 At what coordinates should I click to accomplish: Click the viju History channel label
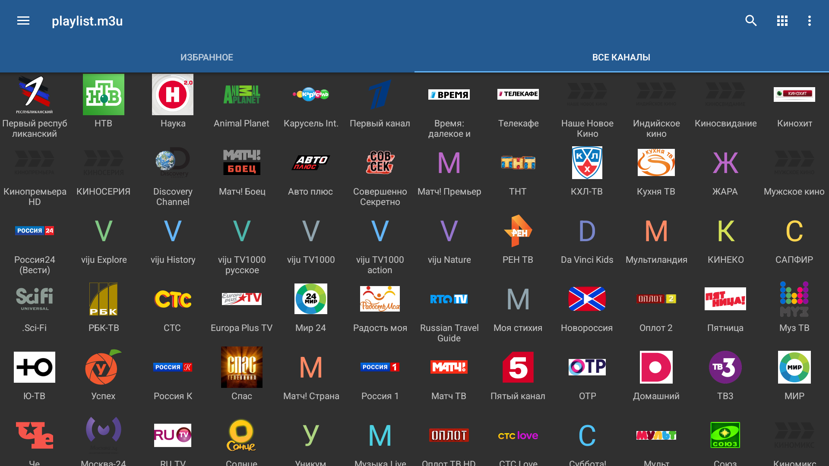click(173, 260)
